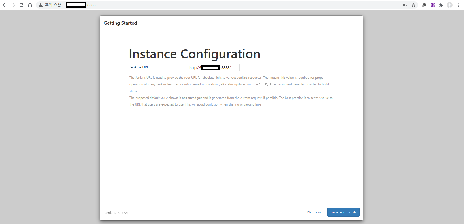
Task: Click the BUILD_URL variable text
Action: (x=266, y=84)
